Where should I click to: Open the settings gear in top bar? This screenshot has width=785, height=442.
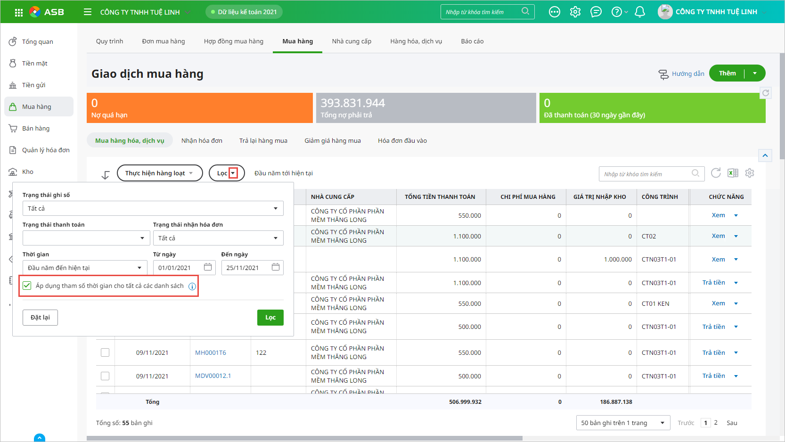(575, 12)
